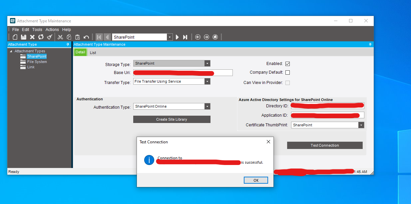Check the Company Default checkbox
The width and height of the screenshot is (411, 204).
point(288,72)
